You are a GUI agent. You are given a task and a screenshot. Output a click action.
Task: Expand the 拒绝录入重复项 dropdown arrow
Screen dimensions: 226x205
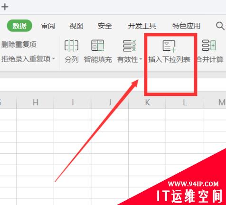54,59
